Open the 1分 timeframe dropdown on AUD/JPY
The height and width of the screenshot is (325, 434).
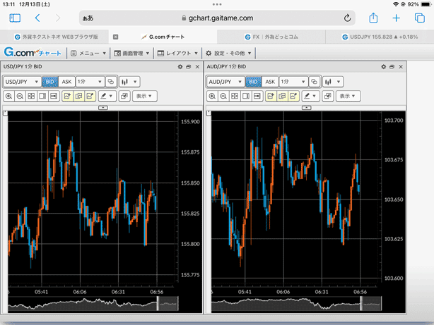pyautogui.click(x=292, y=82)
